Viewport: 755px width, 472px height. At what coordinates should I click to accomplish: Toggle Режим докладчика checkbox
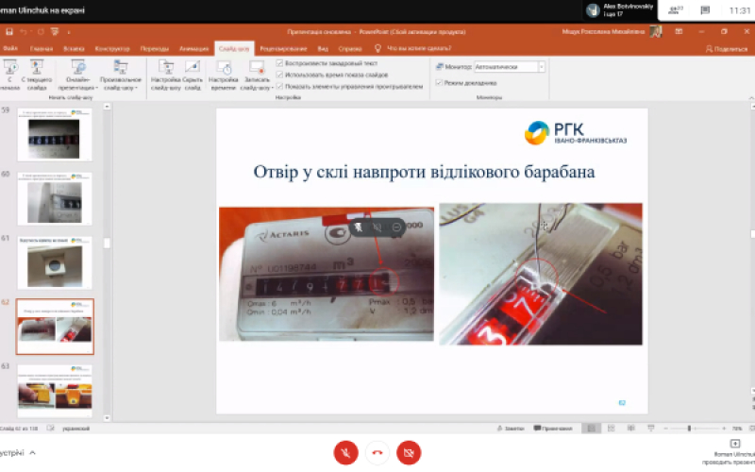(439, 83)
